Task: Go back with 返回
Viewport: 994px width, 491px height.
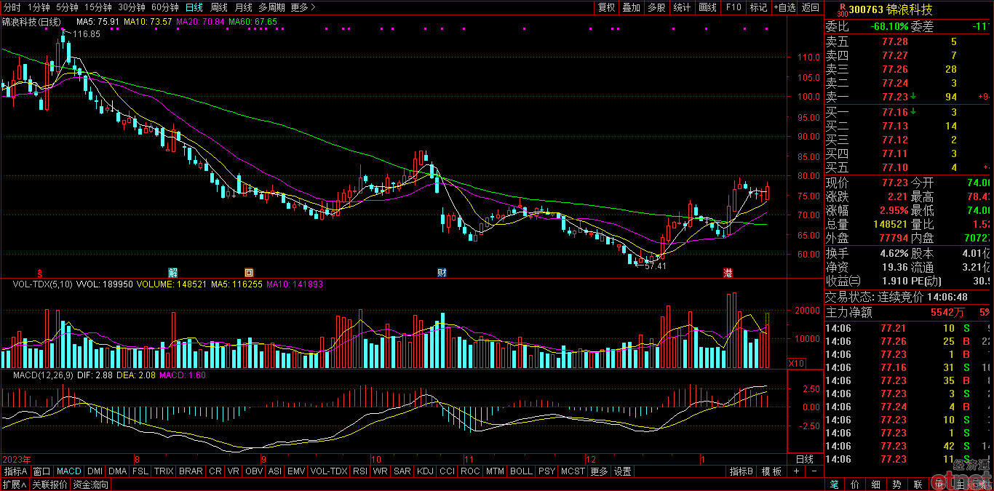Action: 810,7
